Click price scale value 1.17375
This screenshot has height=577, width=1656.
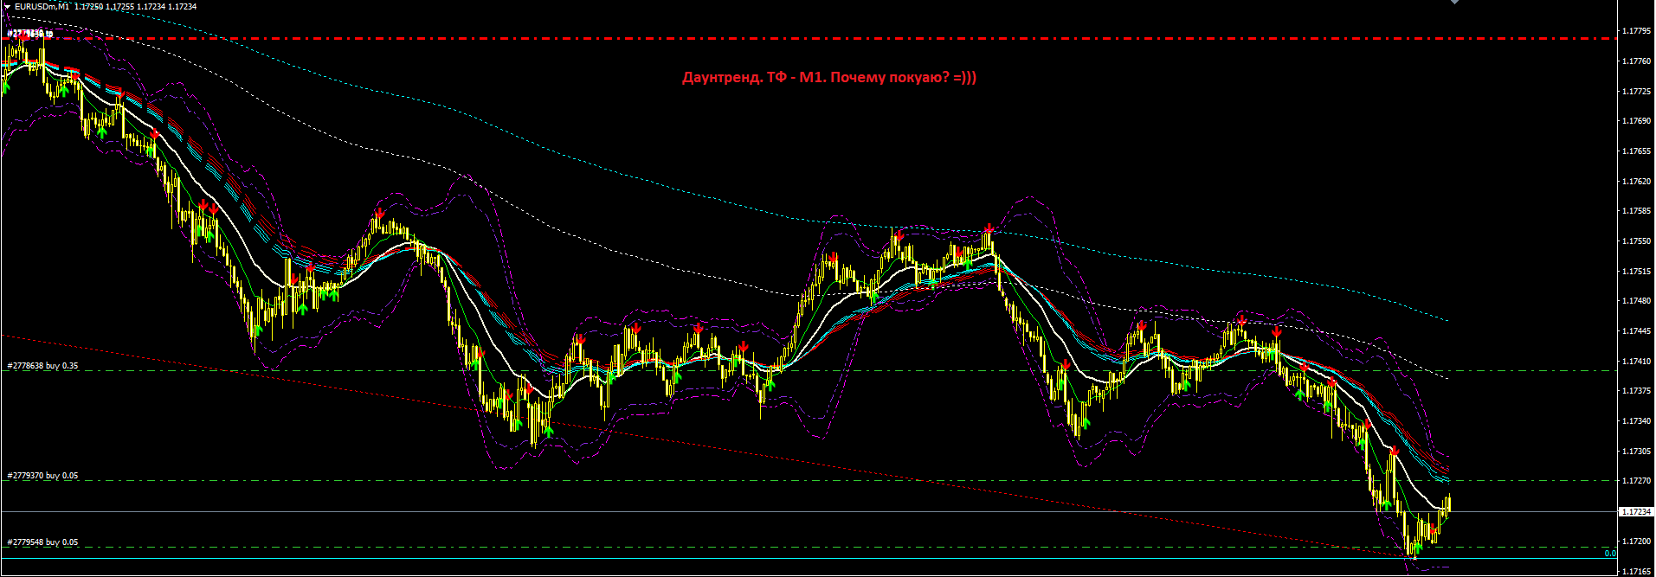[1634, 391]
